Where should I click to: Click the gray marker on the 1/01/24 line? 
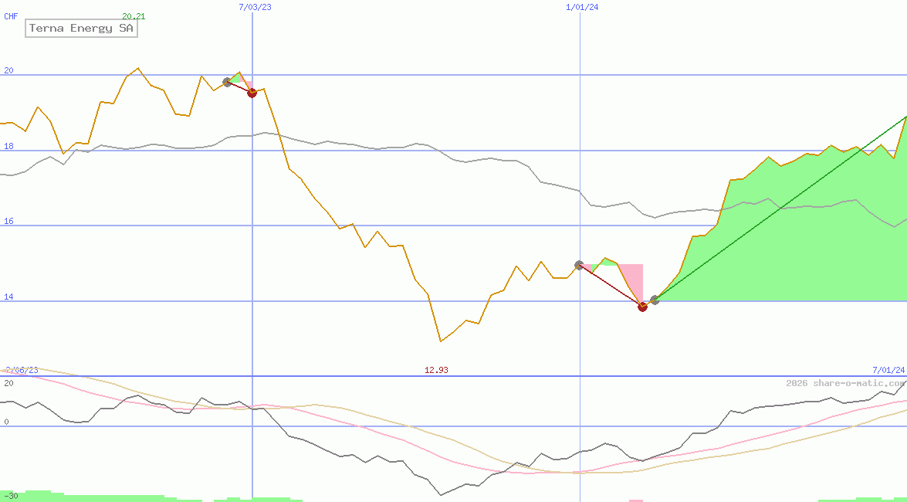coord(580,265)
